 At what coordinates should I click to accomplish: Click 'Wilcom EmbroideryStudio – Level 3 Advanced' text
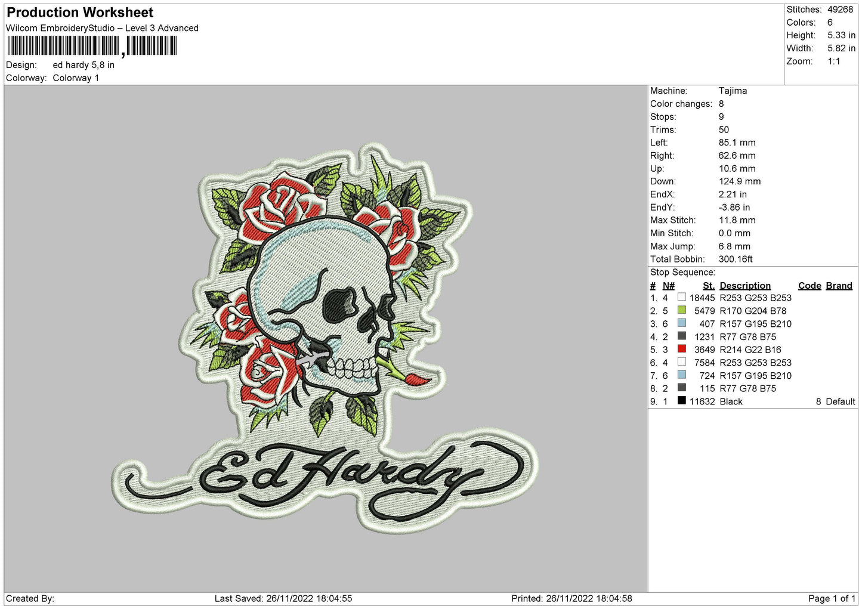[102, 28]
